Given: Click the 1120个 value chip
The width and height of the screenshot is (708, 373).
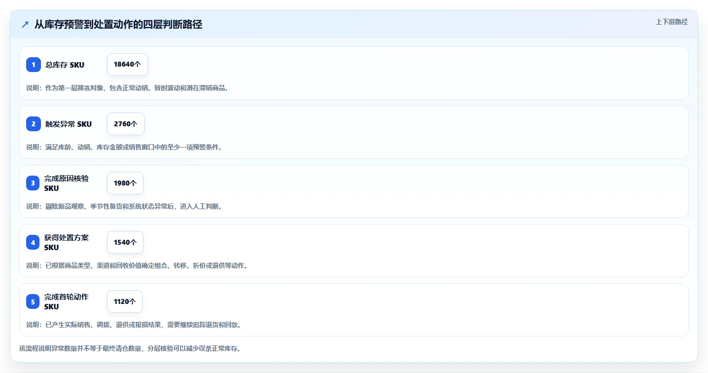Looking at the screenshot, I should click(x=125, y=301).
